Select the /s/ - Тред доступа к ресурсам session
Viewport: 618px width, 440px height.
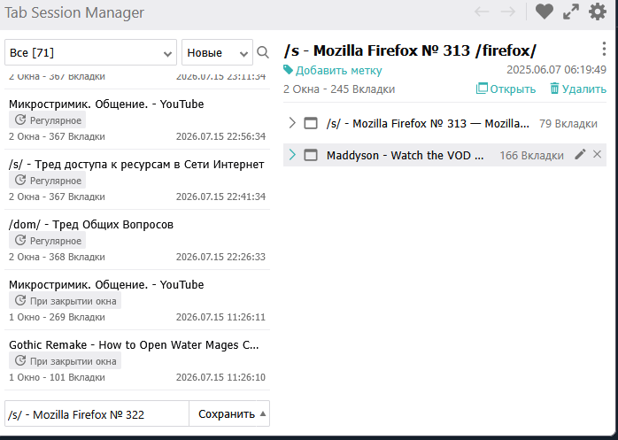point(137,180)
